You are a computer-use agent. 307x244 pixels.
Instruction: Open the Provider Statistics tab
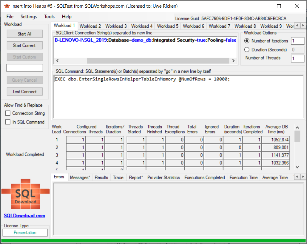164,177
